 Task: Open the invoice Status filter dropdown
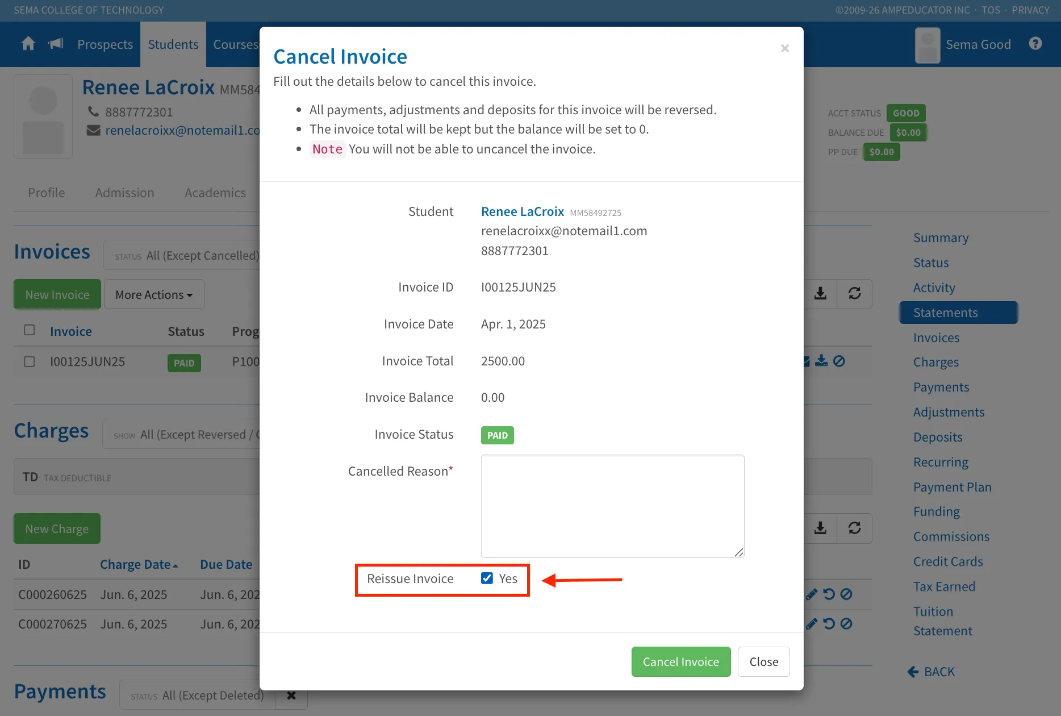coord(182,255)
